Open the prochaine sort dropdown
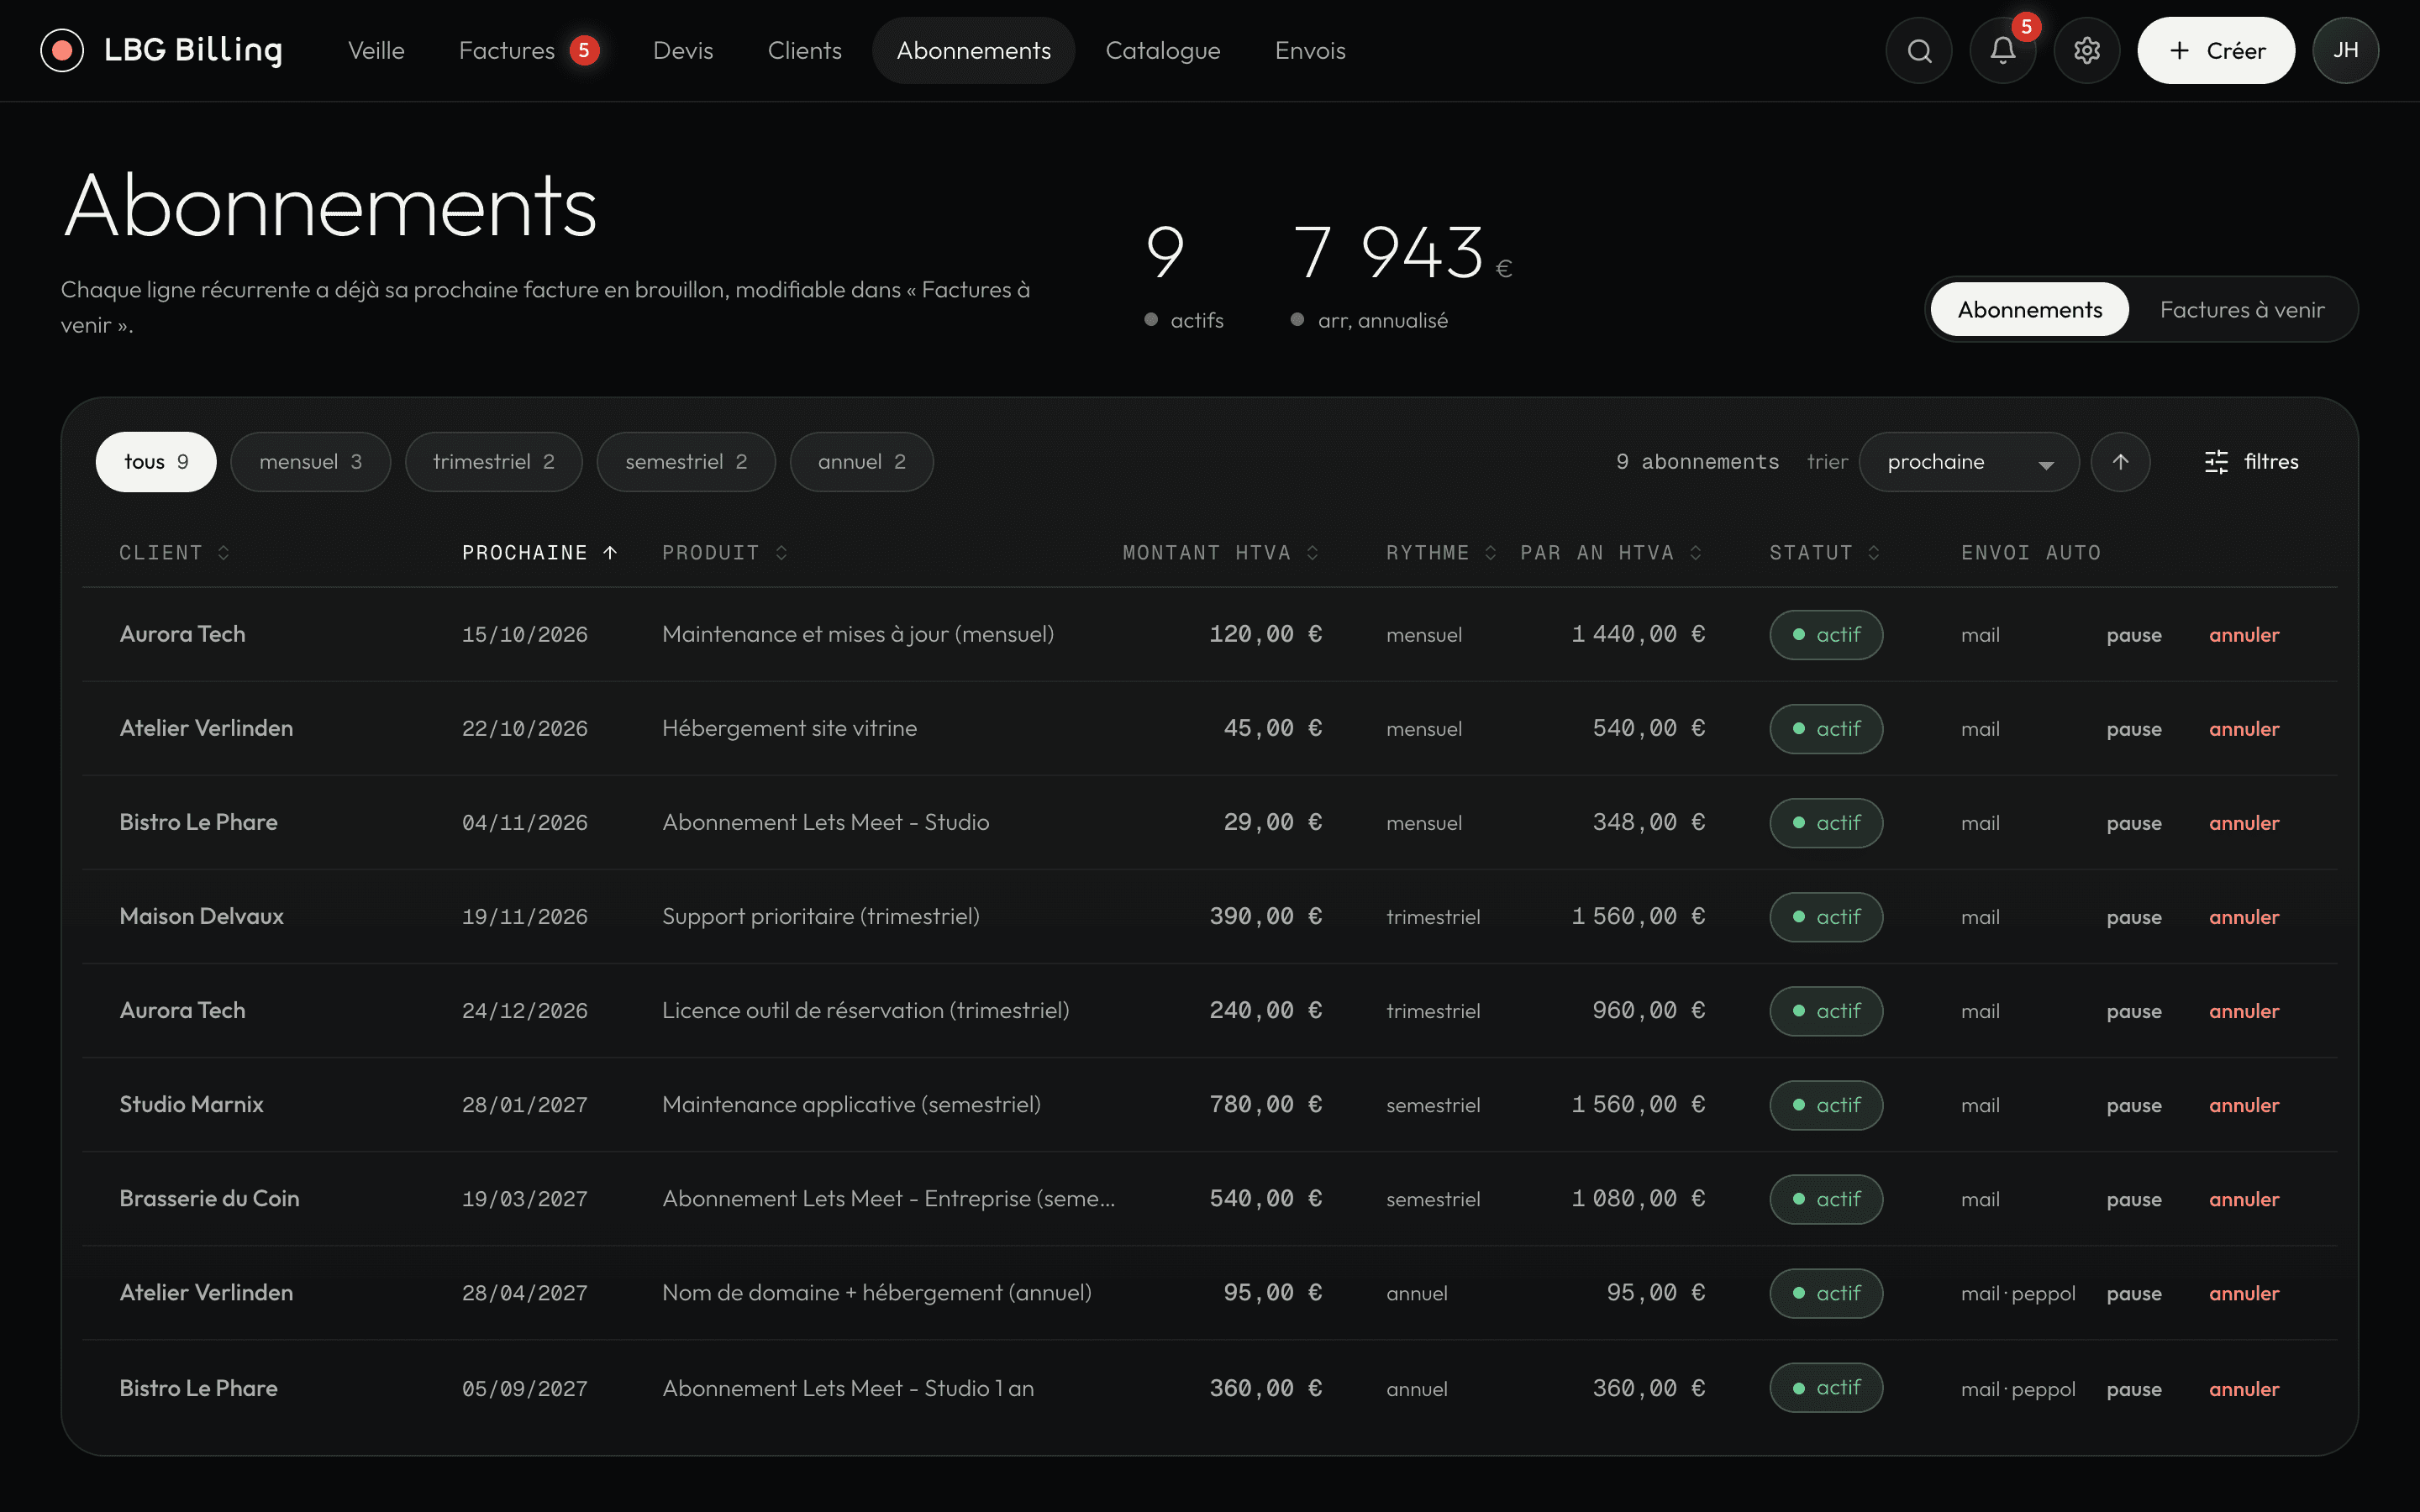The image size is (2420, 1512). pos(1968,461)
